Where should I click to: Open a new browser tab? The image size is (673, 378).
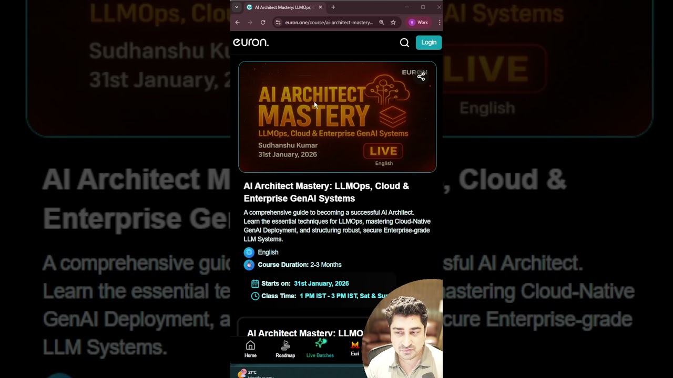(x=333, y=7)
